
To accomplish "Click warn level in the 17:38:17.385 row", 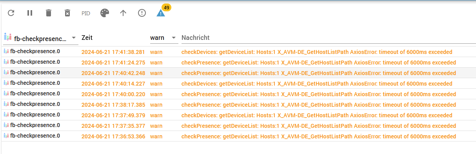I will 156,105.
